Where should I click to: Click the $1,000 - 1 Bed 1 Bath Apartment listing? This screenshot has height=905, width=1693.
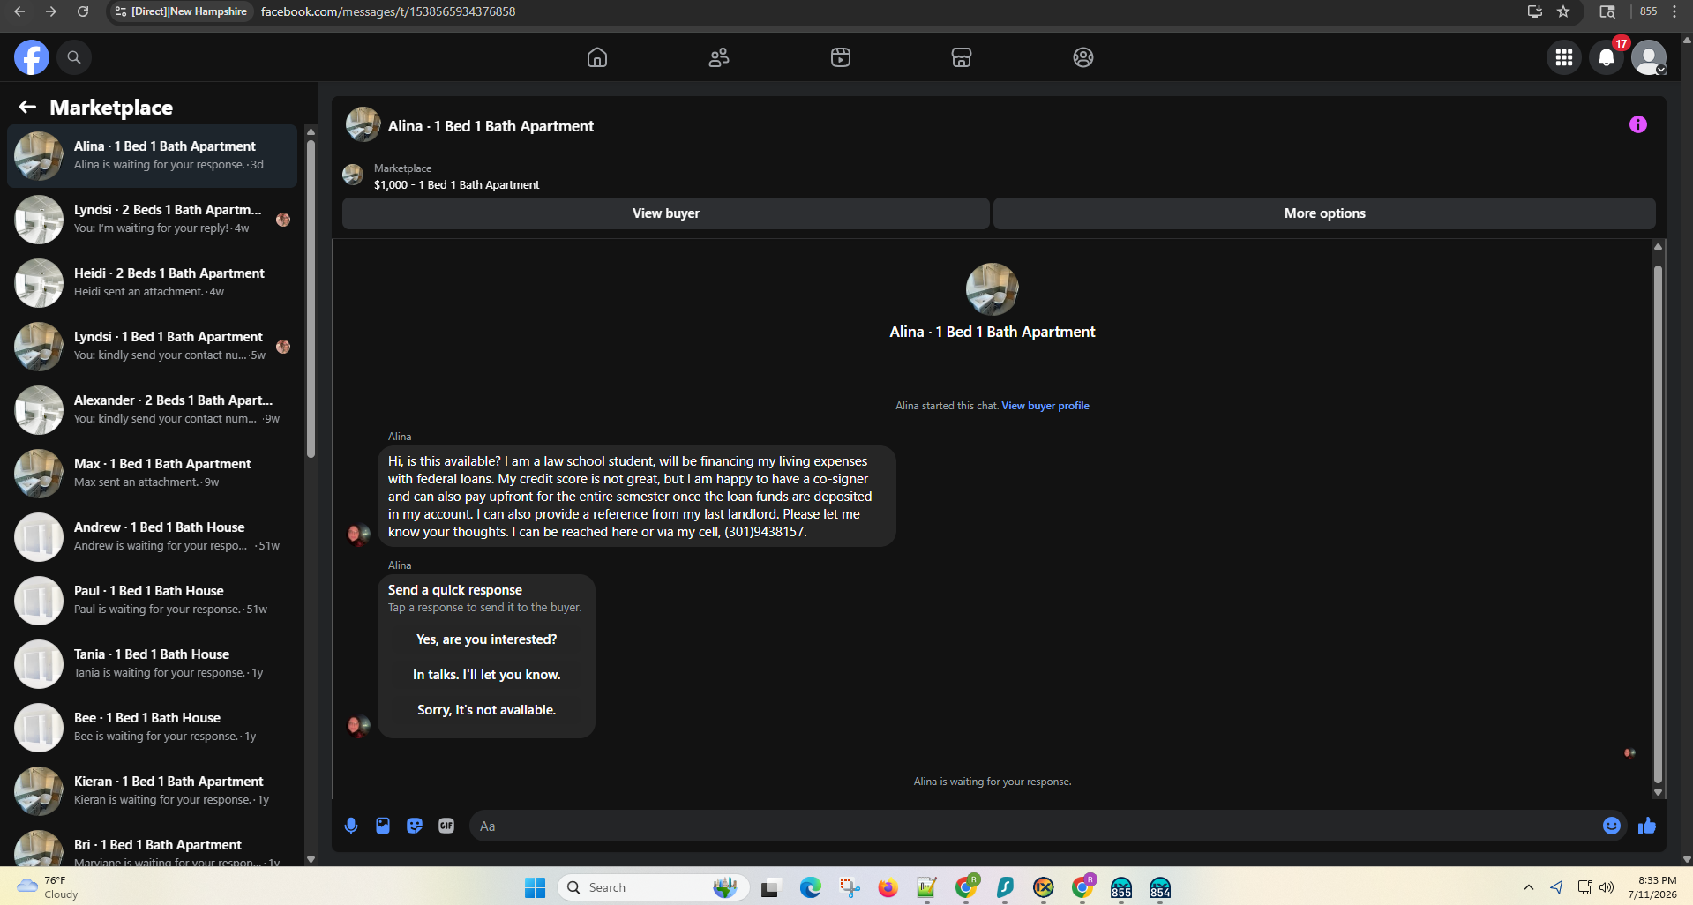(456, 184)
